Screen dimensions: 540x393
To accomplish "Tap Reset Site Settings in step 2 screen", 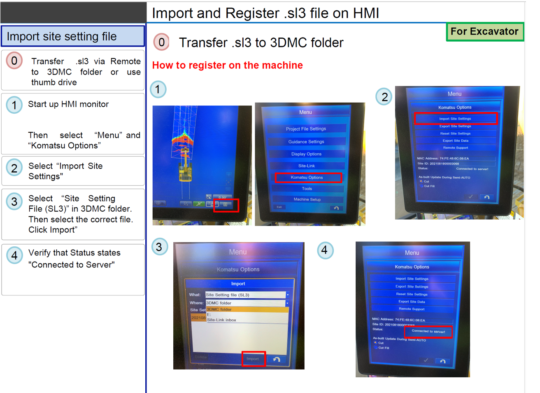I will click(x=455, y=133).
